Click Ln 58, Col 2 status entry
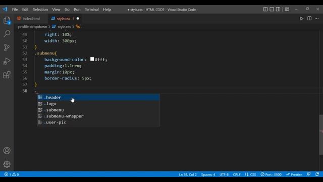 point(188,174)
